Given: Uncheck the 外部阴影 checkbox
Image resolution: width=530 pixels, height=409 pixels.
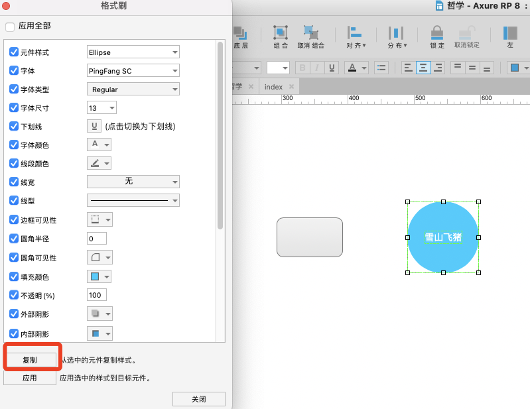Looking at the screenshot, I should tap(14, 314).
